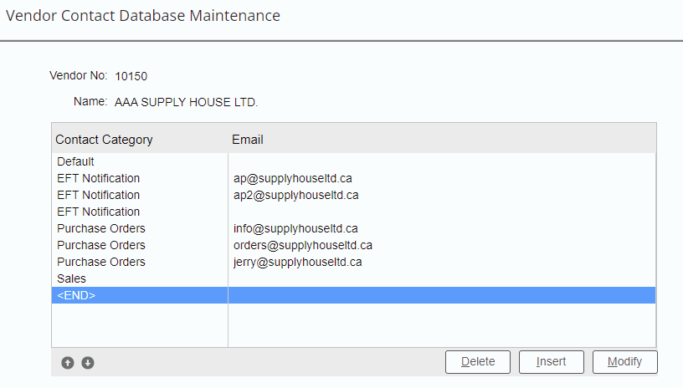Select the row with orders@supplyhouseltd.ca

click(x=303, y=245)
